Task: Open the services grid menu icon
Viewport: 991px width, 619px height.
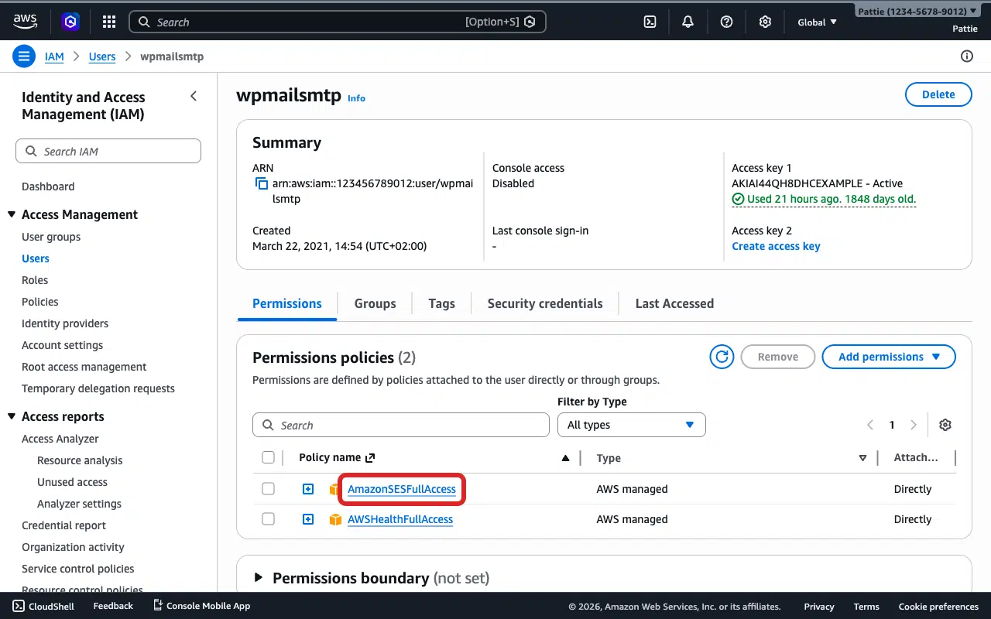Action: [109, 22]
